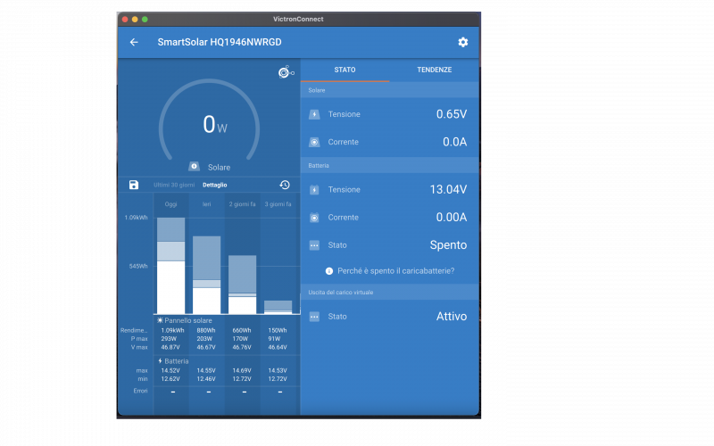Click the solar panel icon under gauge

(x=194, y=167)
